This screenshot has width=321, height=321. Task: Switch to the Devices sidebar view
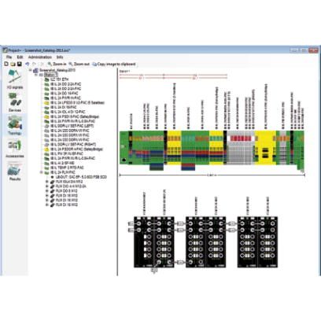click(15, 102)
